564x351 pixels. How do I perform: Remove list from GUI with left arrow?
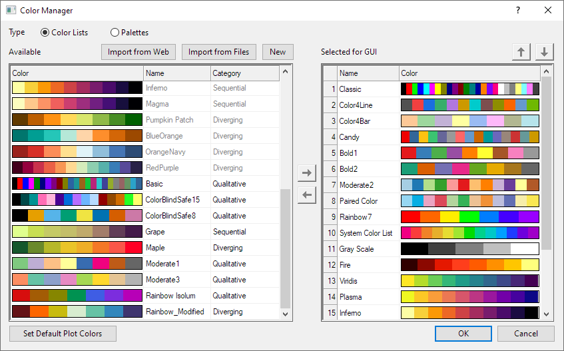tap(307, 195)
